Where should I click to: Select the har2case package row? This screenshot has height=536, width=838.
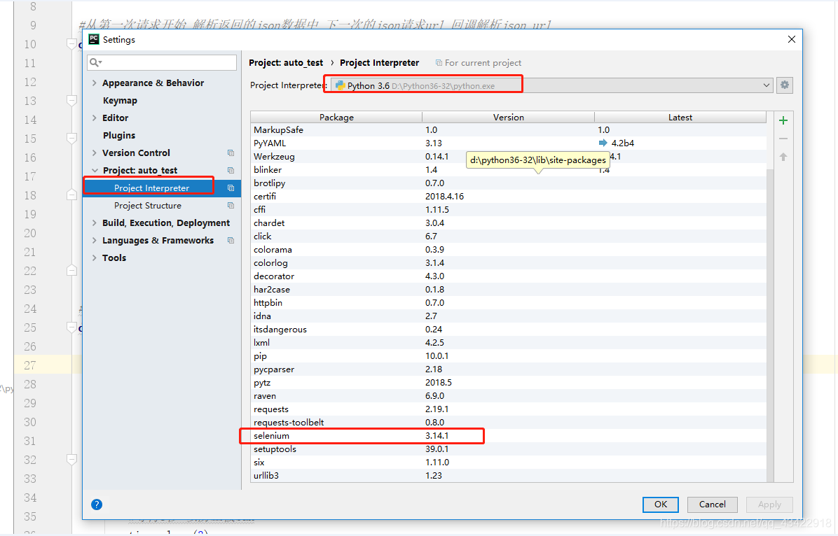(x=508, y=290)
